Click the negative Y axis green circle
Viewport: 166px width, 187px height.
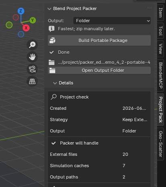(9, 25)
